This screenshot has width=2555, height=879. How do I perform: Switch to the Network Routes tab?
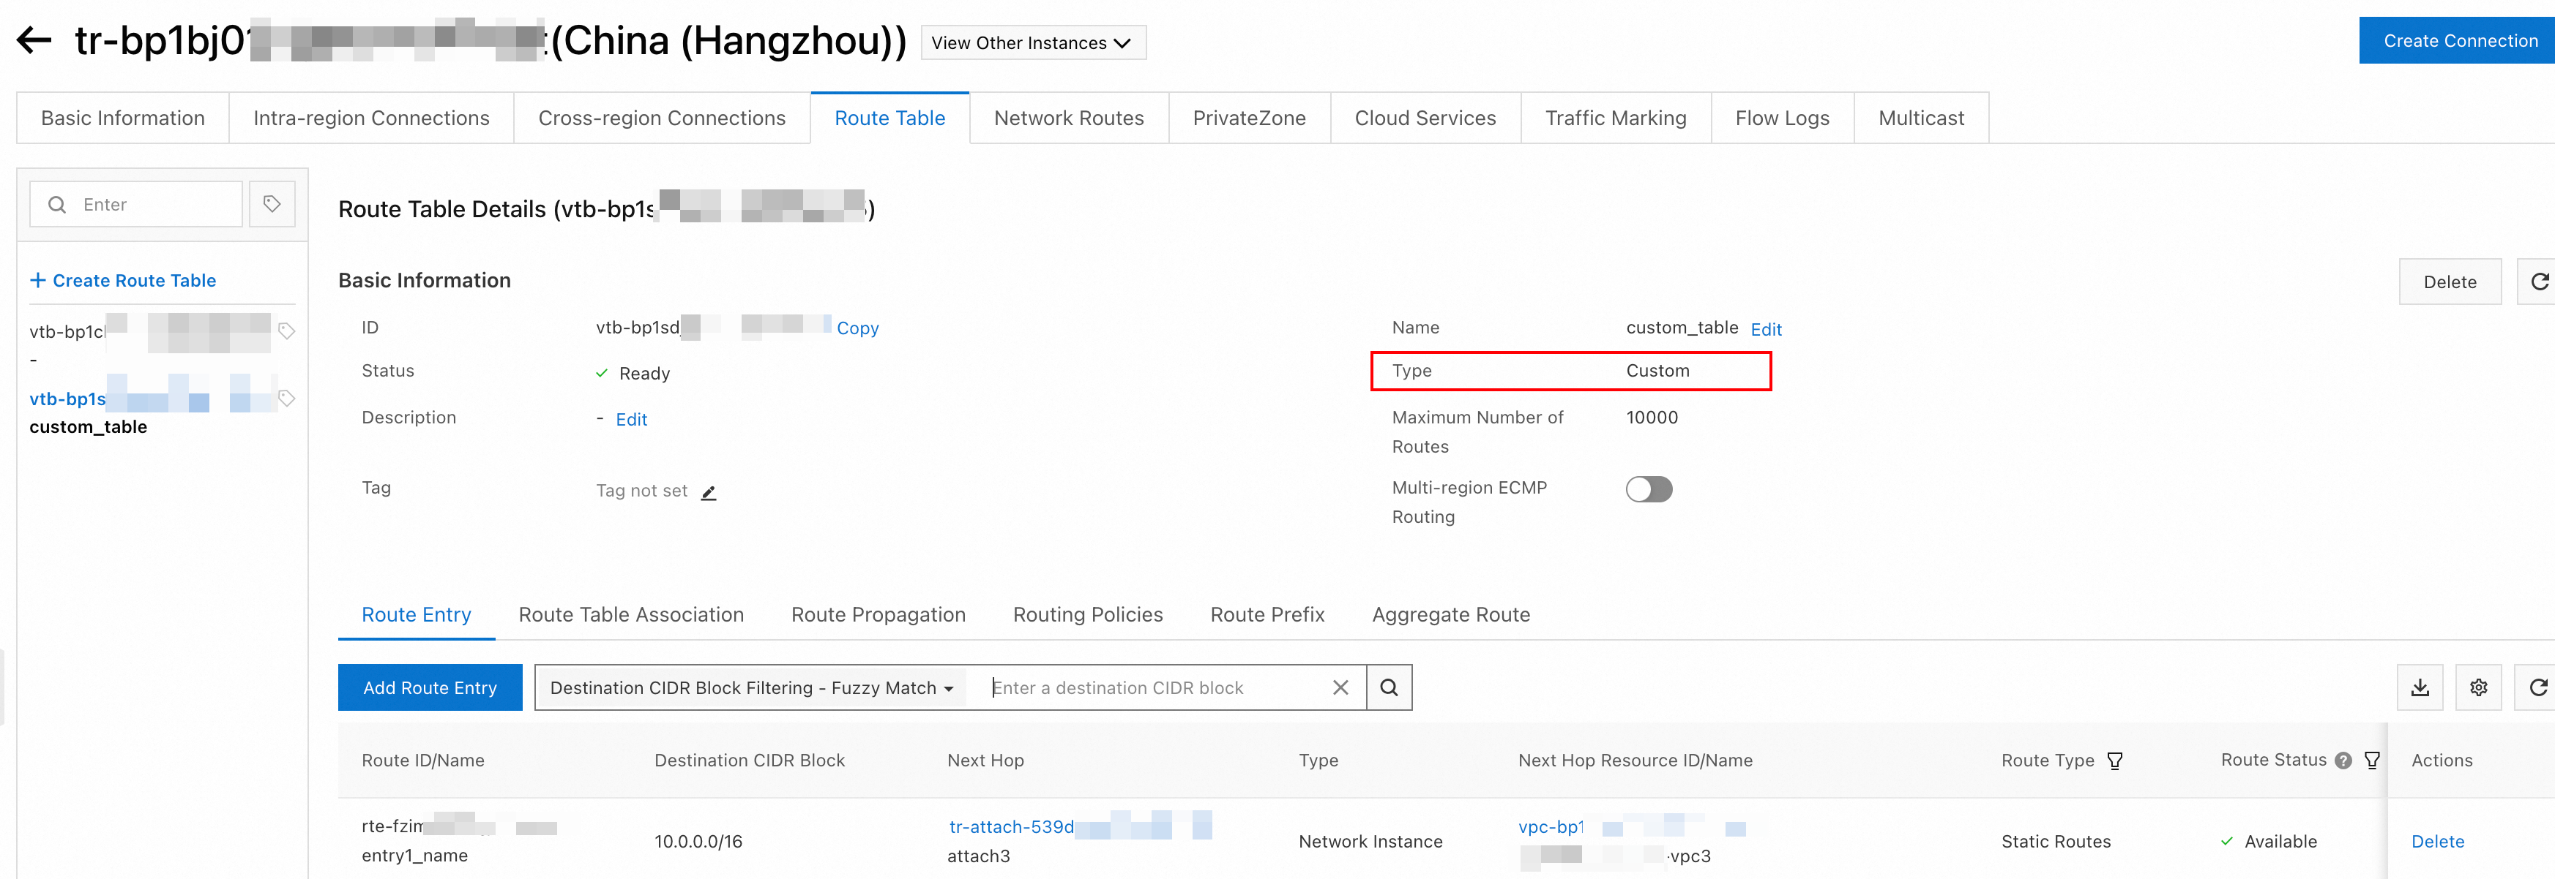coord(1068,118)
